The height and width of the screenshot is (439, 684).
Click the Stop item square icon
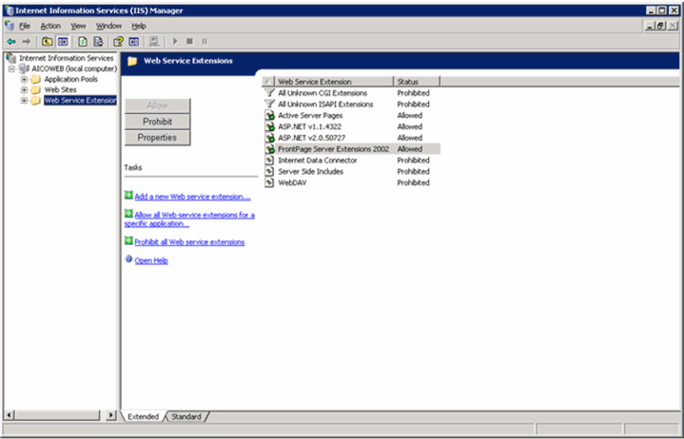[189, 42]
